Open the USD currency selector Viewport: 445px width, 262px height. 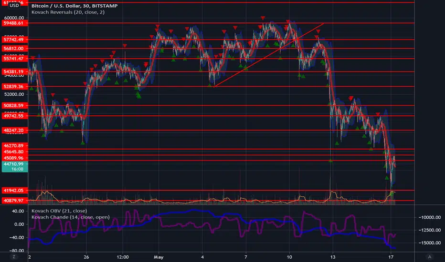[x=14, y=5]
